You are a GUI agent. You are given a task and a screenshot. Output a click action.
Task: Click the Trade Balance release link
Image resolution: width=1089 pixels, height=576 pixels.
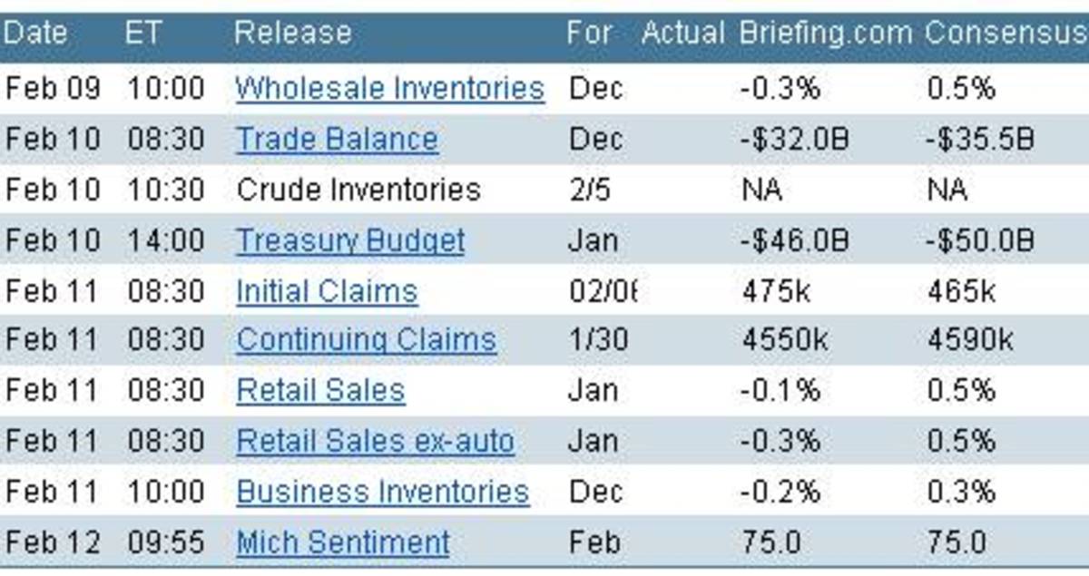[x=337, y=140]
